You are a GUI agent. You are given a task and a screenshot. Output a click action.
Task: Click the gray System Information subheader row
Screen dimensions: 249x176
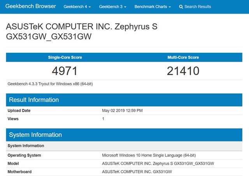coord(124,146)
